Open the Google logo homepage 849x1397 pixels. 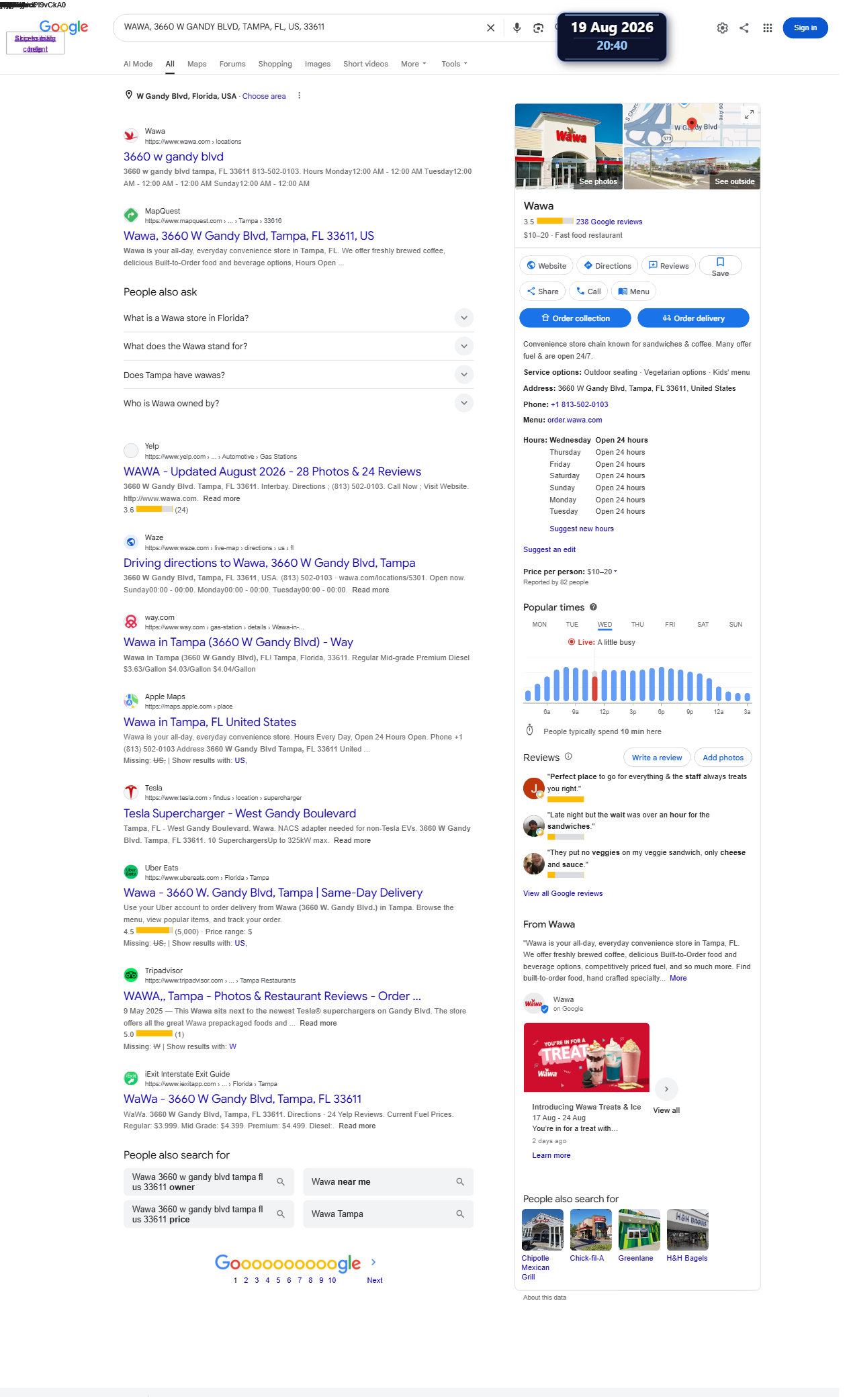[x=64, y=28]
